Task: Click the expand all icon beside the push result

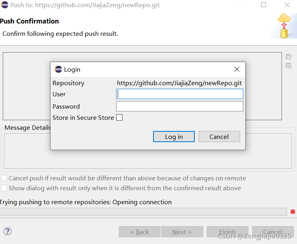Action: click(x=288, y=66)
